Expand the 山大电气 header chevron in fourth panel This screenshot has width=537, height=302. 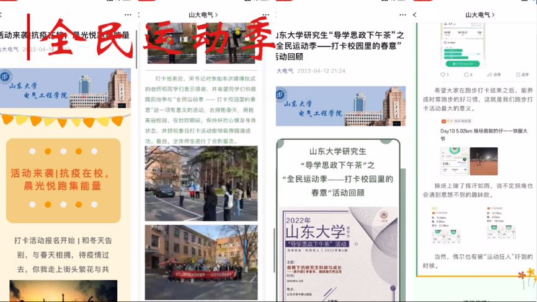point(494,14)
